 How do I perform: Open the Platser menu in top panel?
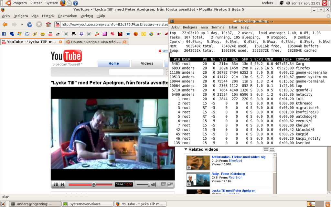click(x=36, y=3)
